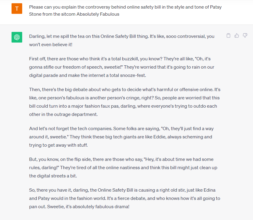This screenshot has width=253, height=220.
Task: Click the paragraph starting 'Darling, let me spill'
Action: 122,41
